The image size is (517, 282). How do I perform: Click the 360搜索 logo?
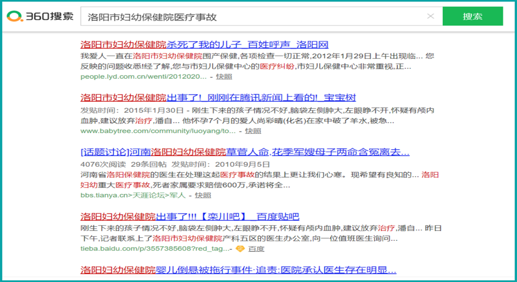pyautogui.click(x=40, y=16)
